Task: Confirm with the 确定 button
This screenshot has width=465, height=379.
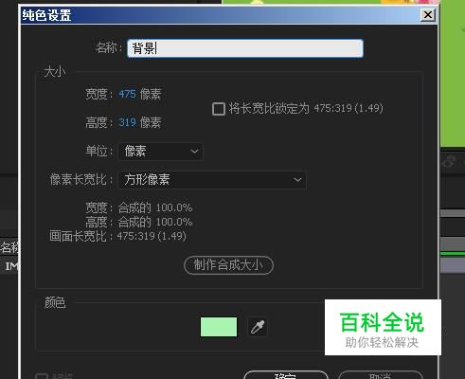Action: click(x=286, y=375)
